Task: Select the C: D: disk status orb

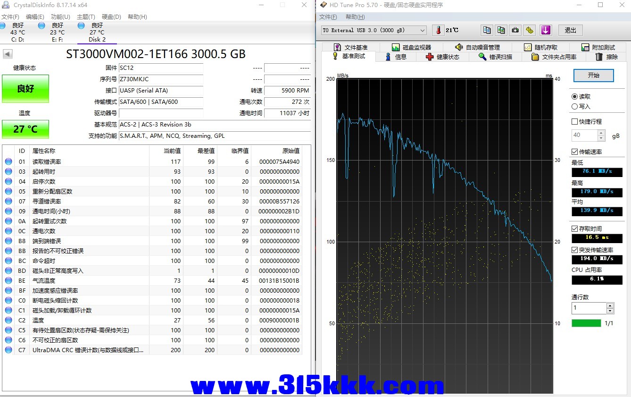Action: pyautogui.click(x=3, y=25)
